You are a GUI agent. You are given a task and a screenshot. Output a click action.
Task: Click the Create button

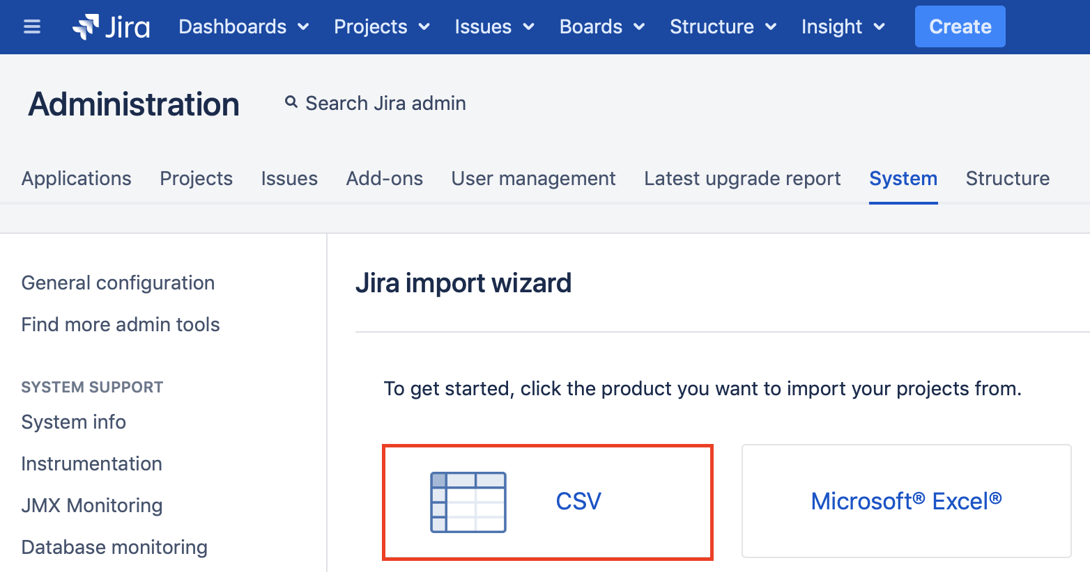tap(960, 26)
